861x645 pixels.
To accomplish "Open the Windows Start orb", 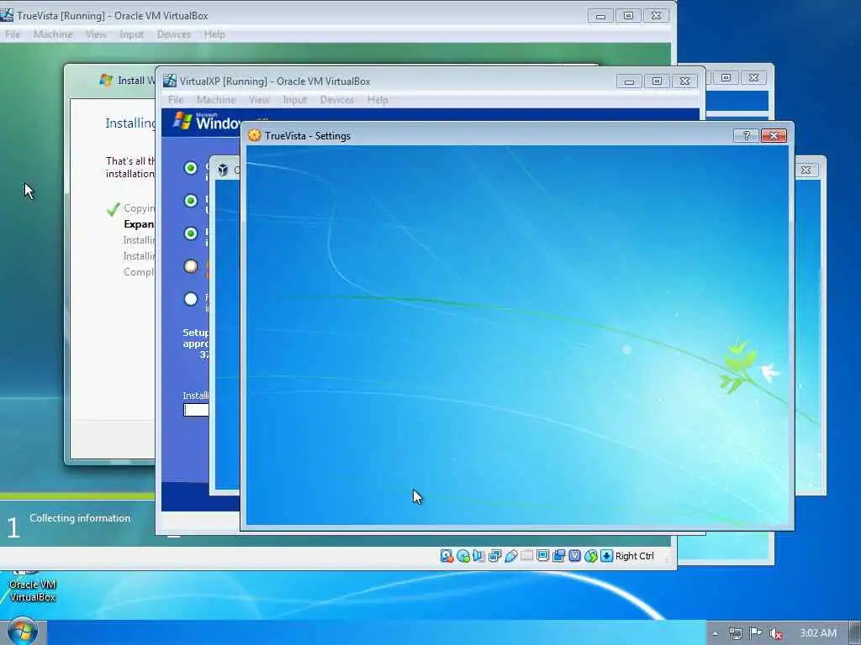I will (x=23, y=632).
